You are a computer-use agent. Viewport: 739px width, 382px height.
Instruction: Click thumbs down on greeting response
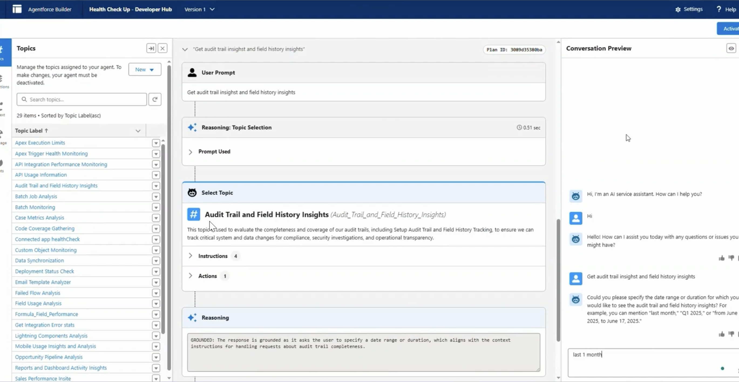(x=731, y=258)
